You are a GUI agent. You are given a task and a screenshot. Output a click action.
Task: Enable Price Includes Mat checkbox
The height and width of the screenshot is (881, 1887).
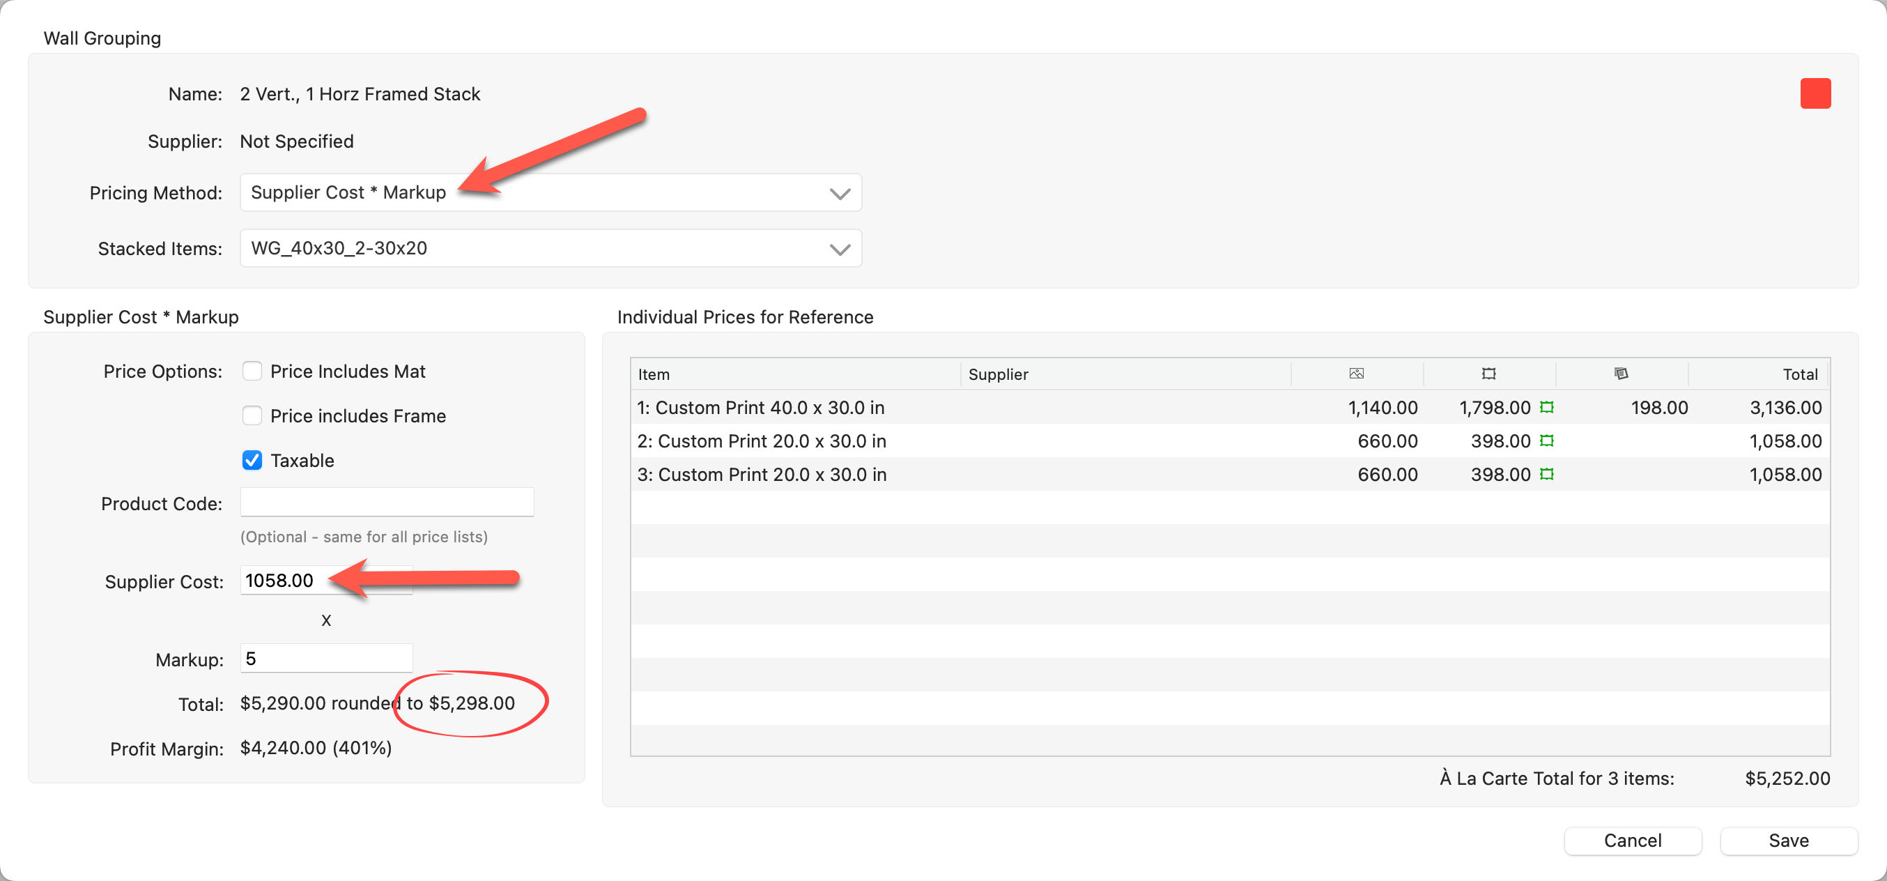pyautogui.click(x=252, y=371)
